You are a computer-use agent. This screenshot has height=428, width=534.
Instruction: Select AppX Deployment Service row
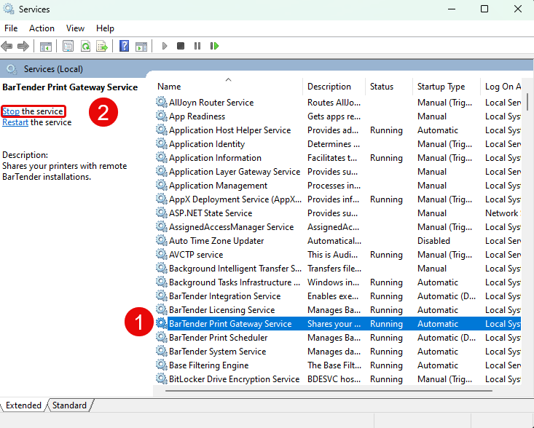click(337, 199)
